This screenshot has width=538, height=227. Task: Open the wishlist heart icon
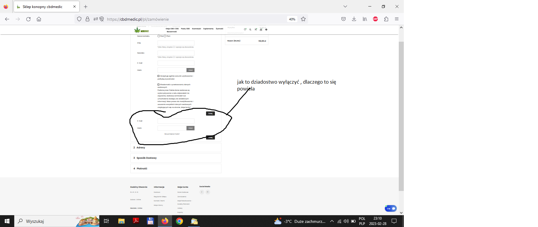pyautogui.click(x=245, y=30)
